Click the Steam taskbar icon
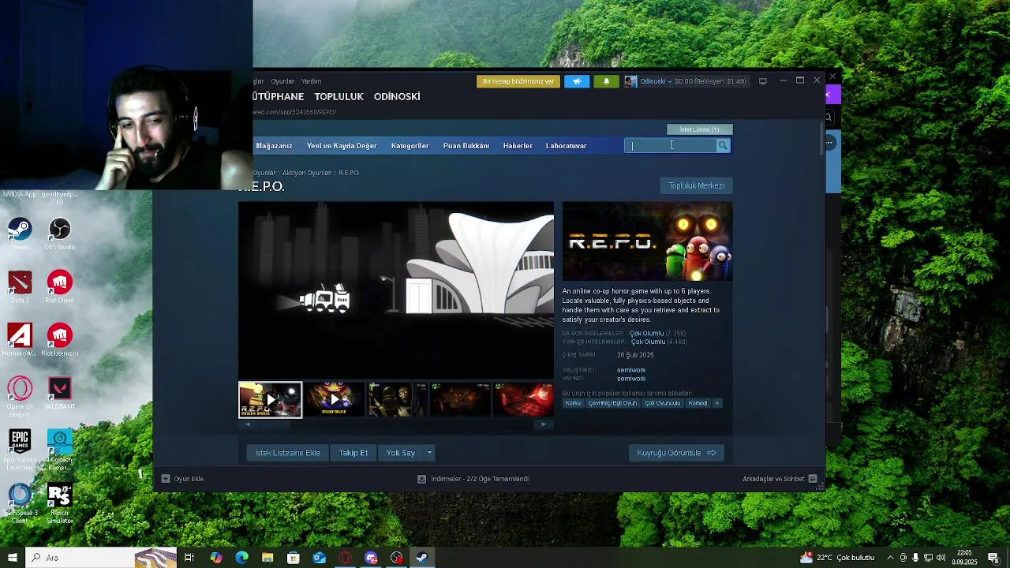Viewport: 1010px width, 568px height. [x=422, y=558]
